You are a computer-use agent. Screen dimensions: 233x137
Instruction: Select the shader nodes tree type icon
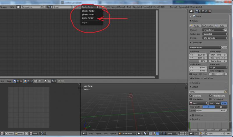point(15,81)
